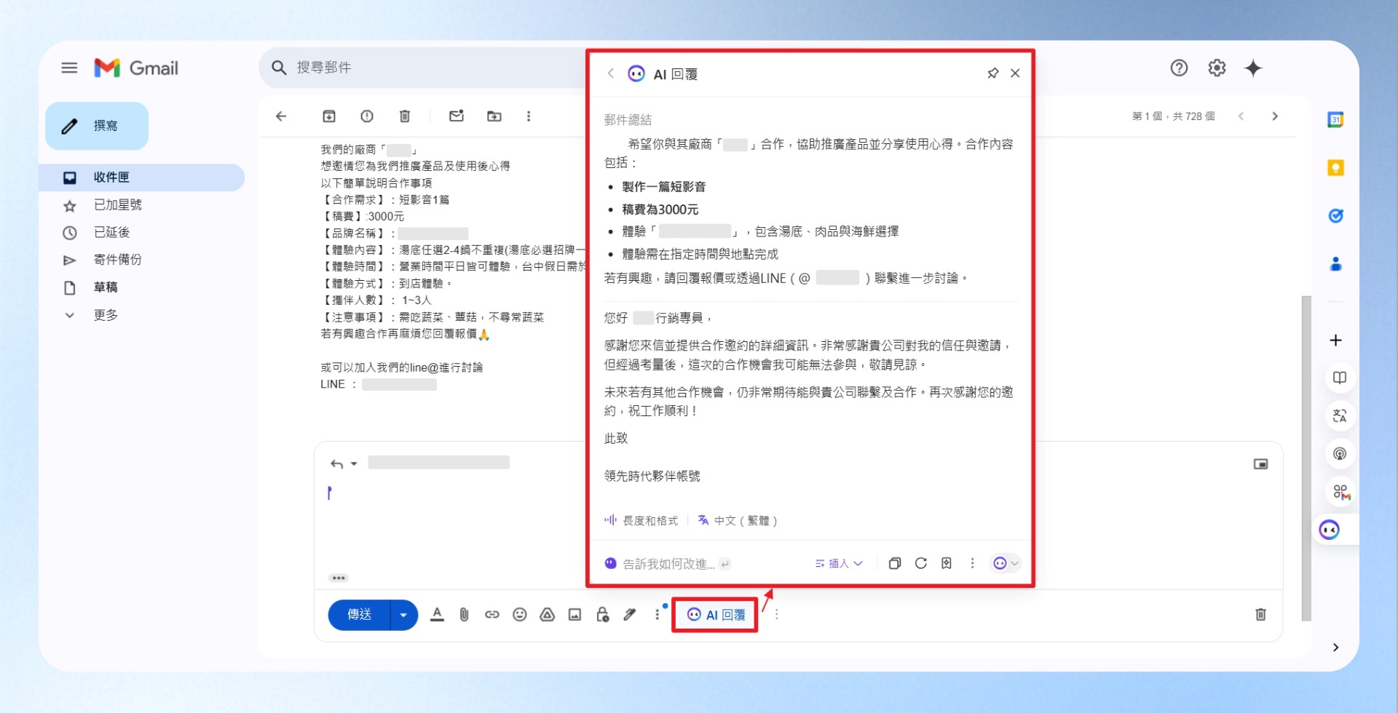
Task: Click the AI 回覆 button
Action: pyautogui.click(x=715, y=615)
